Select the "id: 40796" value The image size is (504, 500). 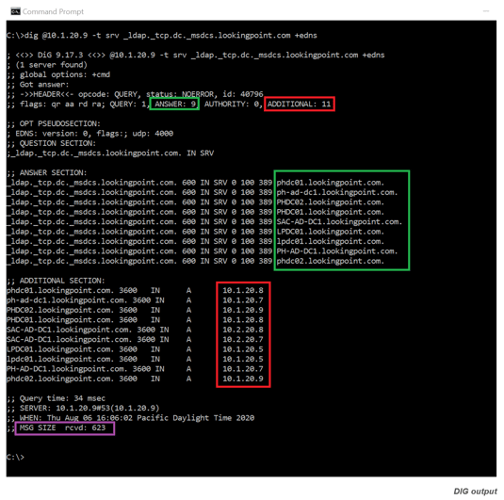click(243, 94)
